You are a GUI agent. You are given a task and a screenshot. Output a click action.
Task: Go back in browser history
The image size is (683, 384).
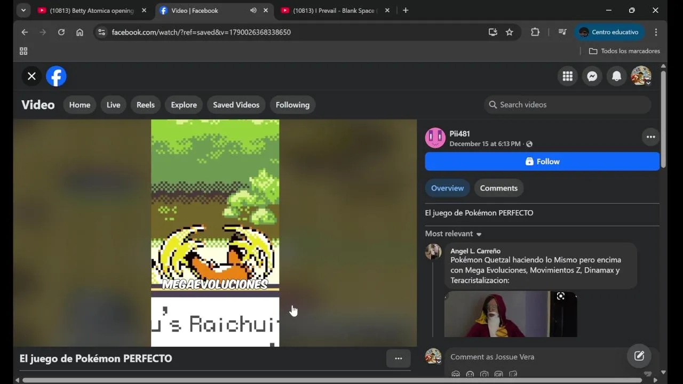coord(25,33)
